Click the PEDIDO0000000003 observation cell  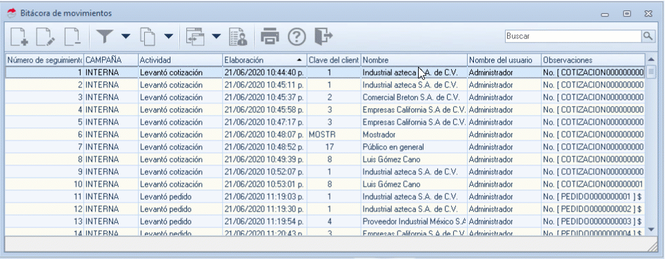[593, 221]
